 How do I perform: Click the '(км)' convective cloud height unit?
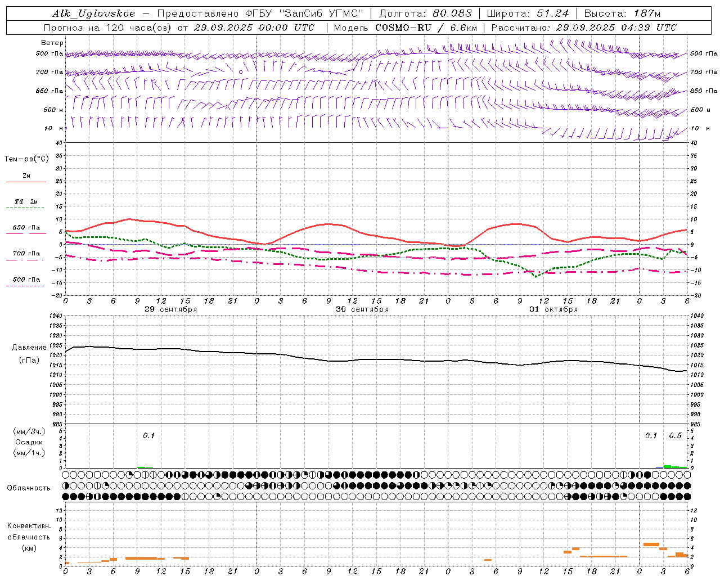[29, 548]
